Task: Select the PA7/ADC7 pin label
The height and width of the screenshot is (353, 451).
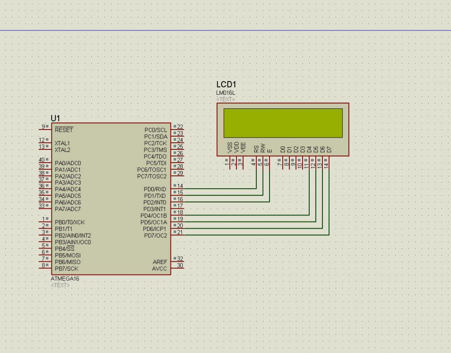Action: (67, 209)
